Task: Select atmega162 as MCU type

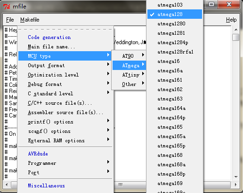Action: coord(175,89)
